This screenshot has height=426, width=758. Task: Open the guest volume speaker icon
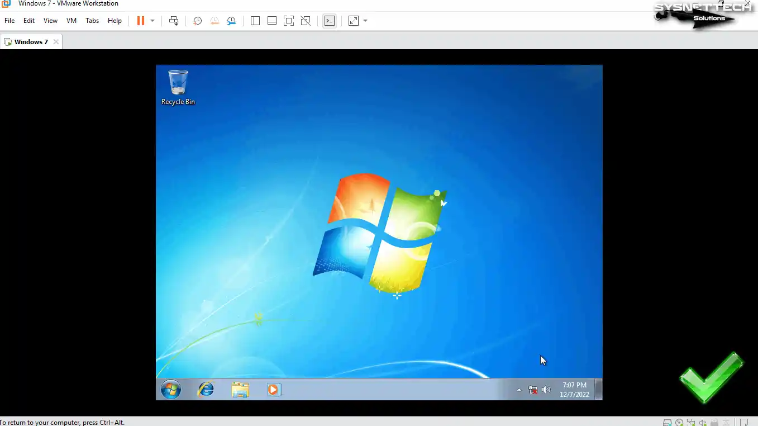point(546,390)
